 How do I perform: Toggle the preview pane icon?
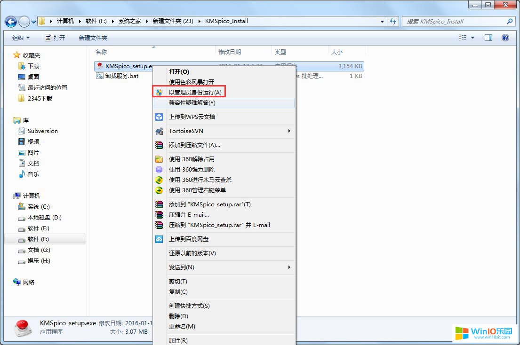tap(488, 38)
